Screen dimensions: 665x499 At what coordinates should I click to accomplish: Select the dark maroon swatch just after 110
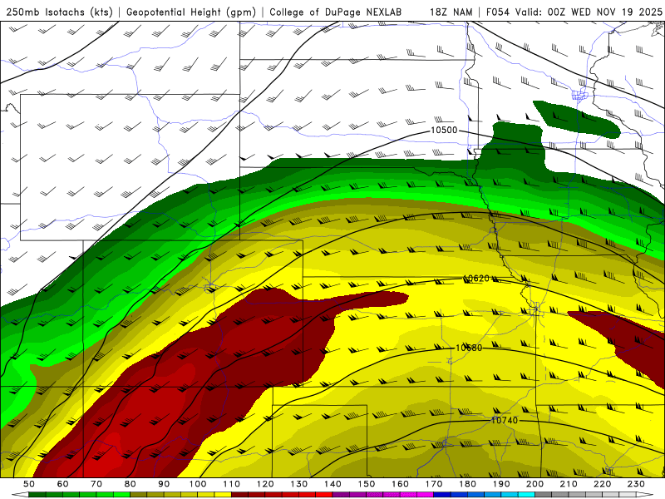(x=239, y=494)
